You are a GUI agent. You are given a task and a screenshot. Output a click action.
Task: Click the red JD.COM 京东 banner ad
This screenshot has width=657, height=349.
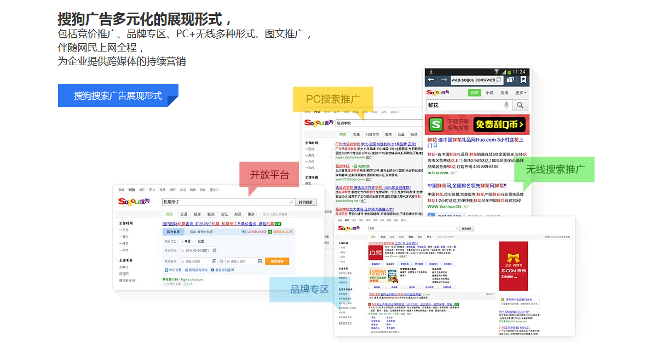click(x=513, y=266)
